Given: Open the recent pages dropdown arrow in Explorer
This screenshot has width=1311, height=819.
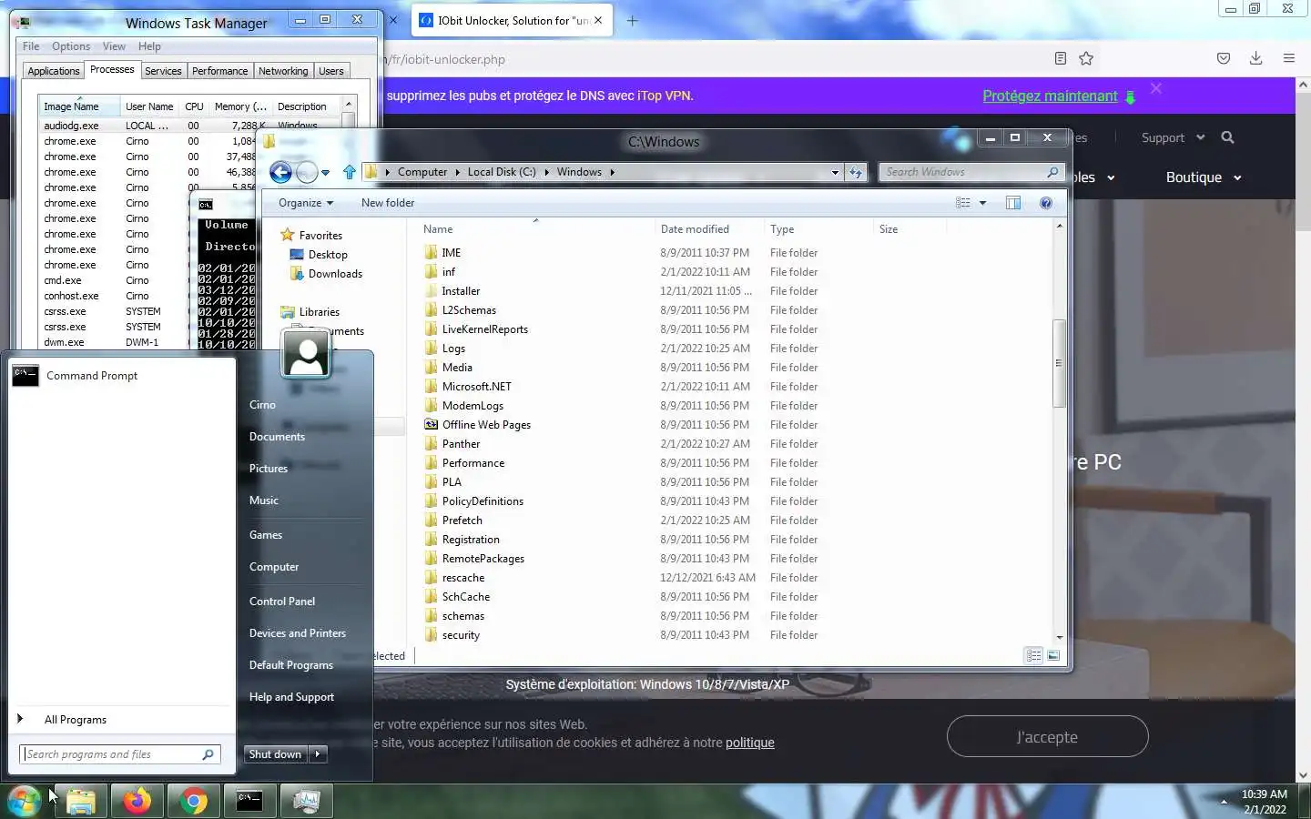Looking at the screenshot, I should click(325, 172).
